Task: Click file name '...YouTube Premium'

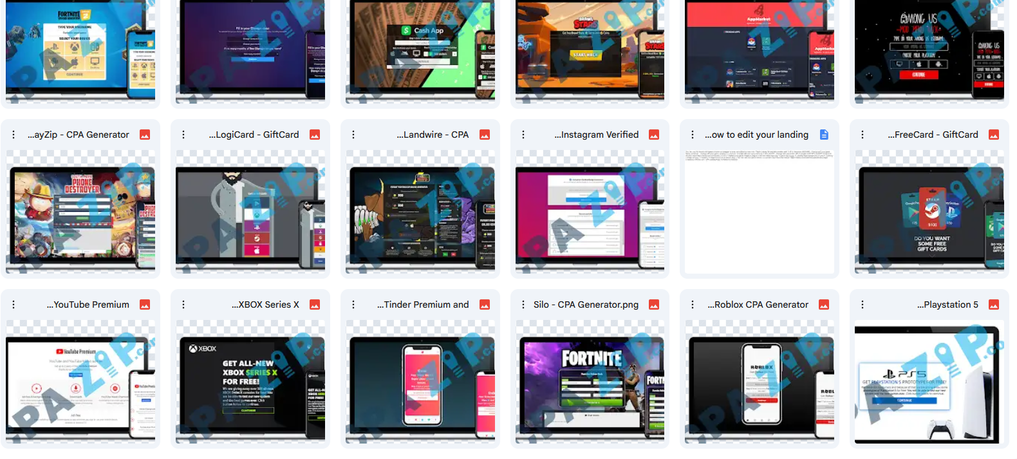Action: click(88, 304)
